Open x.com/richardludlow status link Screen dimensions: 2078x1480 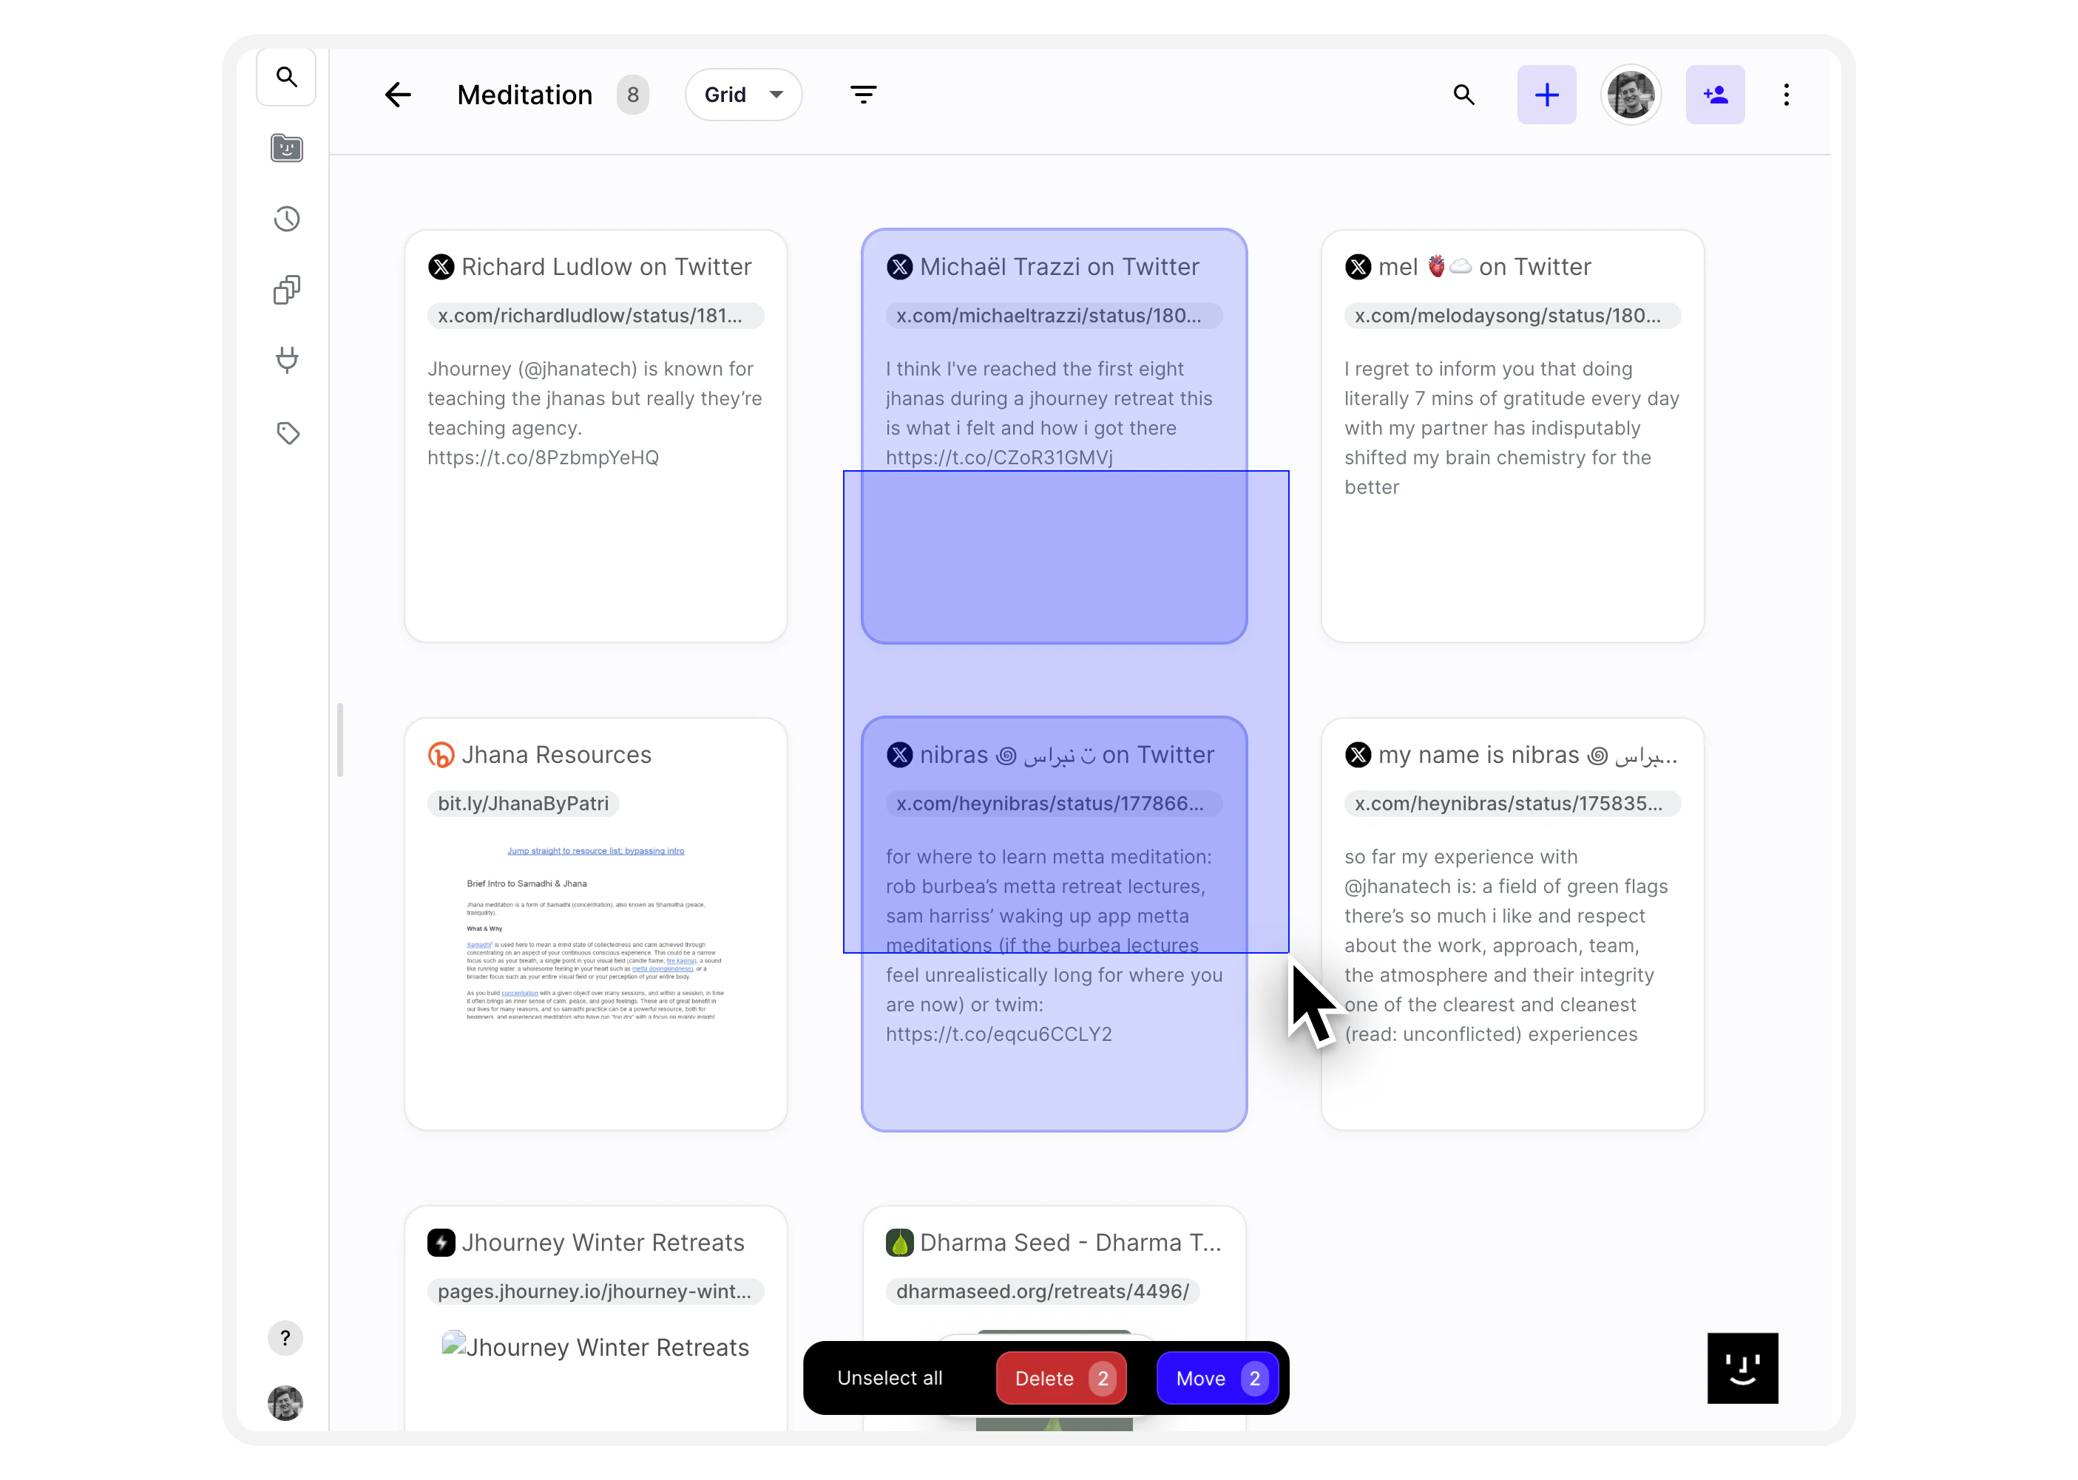coord(595,316)
